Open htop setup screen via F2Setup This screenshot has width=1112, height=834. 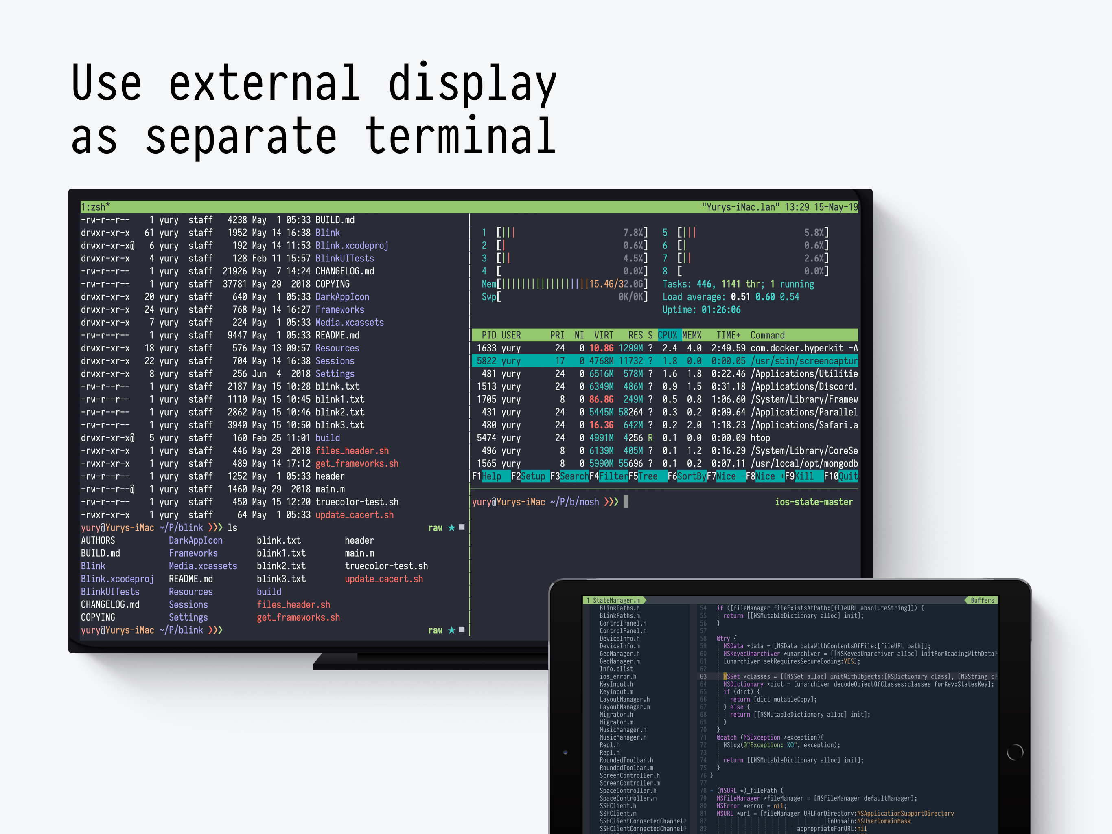[x=529, y=476]
